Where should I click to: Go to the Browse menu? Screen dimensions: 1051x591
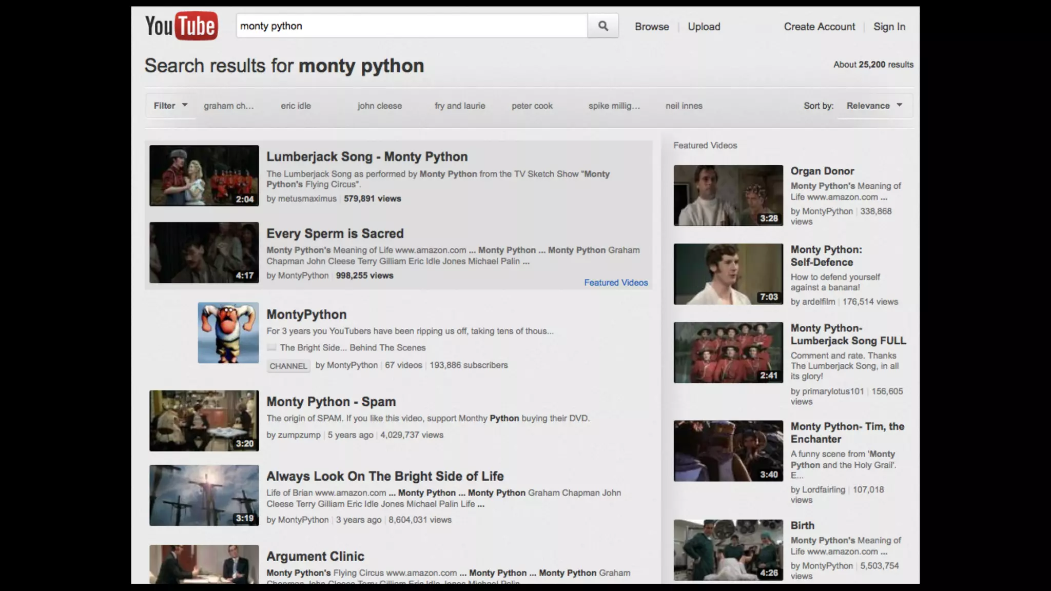pos(652,27)
